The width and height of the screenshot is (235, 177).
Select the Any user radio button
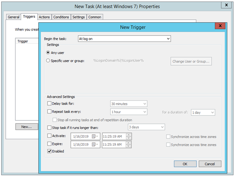point(48,52)
